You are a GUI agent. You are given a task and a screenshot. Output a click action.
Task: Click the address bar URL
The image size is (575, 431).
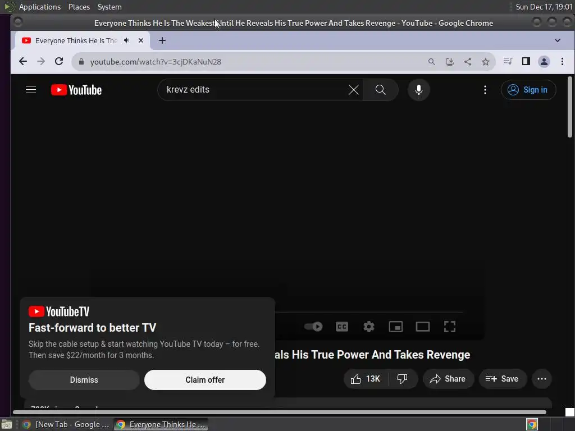click(x=156, y=62)
